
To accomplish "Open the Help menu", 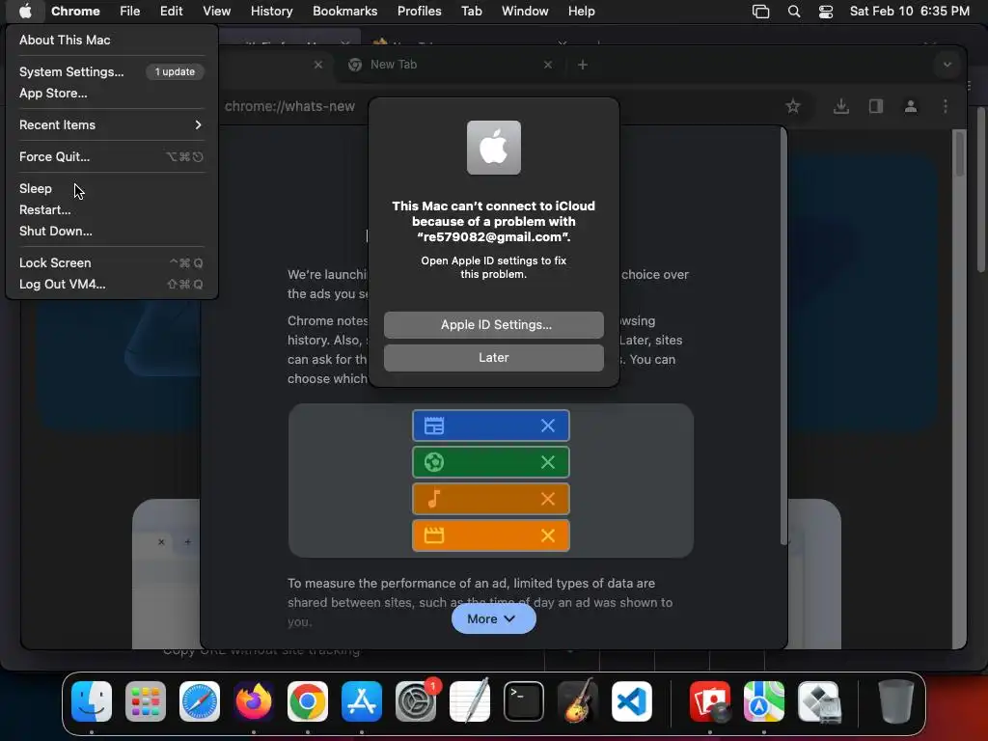I will point(581,12).
